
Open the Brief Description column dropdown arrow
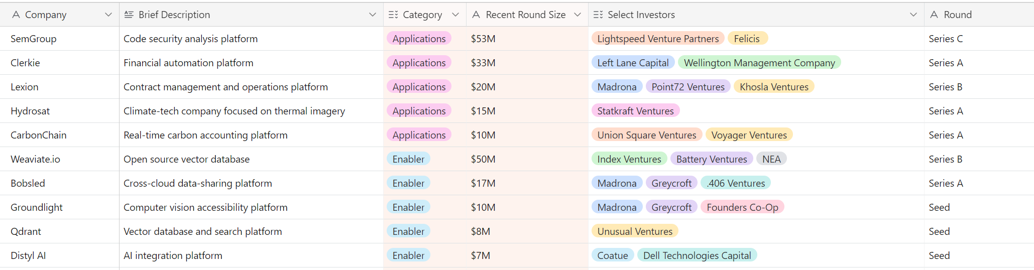coord(373,15)
